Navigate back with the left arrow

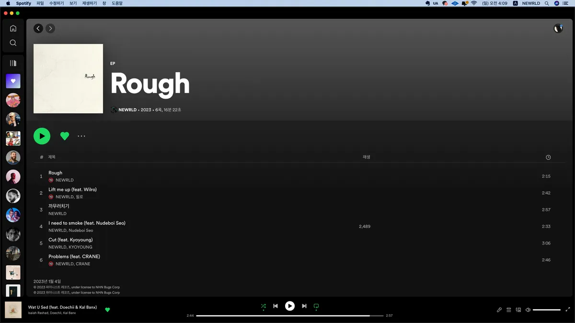[38, 29]
